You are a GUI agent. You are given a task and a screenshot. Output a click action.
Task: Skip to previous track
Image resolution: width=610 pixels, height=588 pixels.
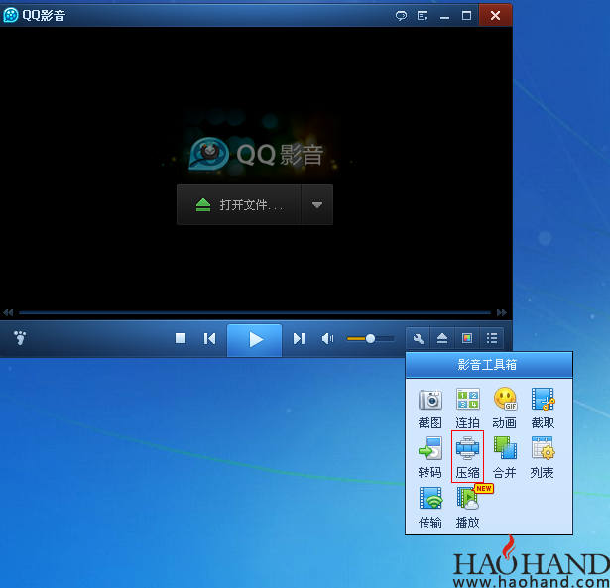(209, 339)
